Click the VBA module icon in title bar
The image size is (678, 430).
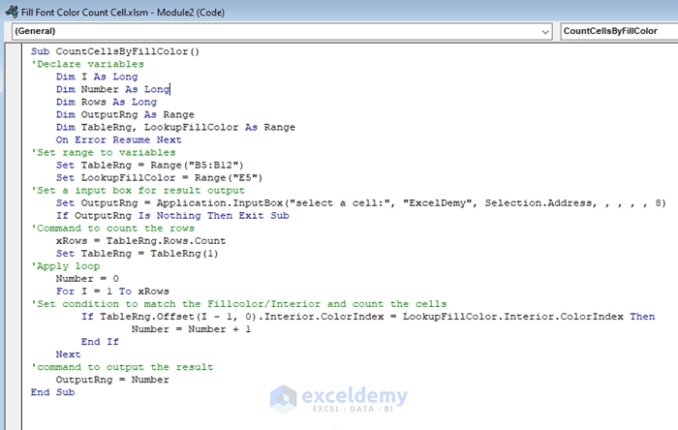point(12,12)
